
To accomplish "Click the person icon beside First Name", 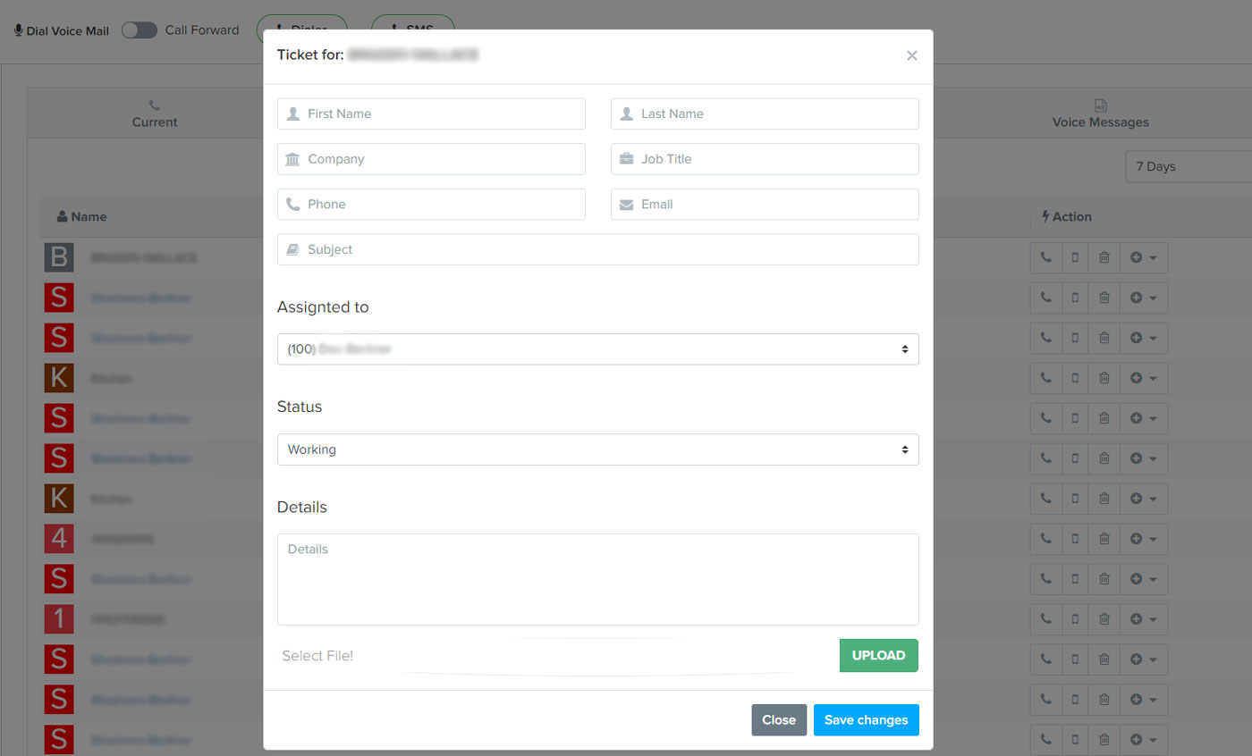I will 294,113.
